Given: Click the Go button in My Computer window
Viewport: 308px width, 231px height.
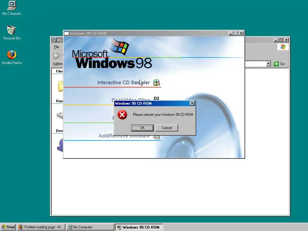Looking at the screenshot, I should [x=279, y=64].
